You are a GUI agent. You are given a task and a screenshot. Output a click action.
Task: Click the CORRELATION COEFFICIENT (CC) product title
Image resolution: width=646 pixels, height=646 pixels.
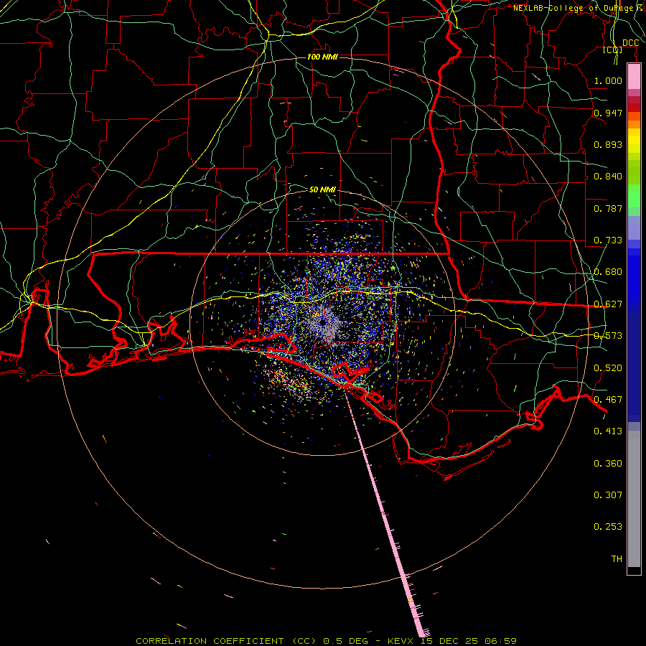(x=227, y=641)
